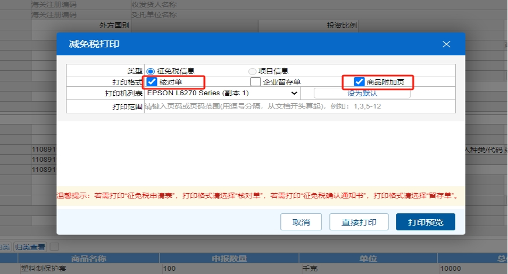Click the 申报数量 column header
508x274 pixels.
point(229,259)
